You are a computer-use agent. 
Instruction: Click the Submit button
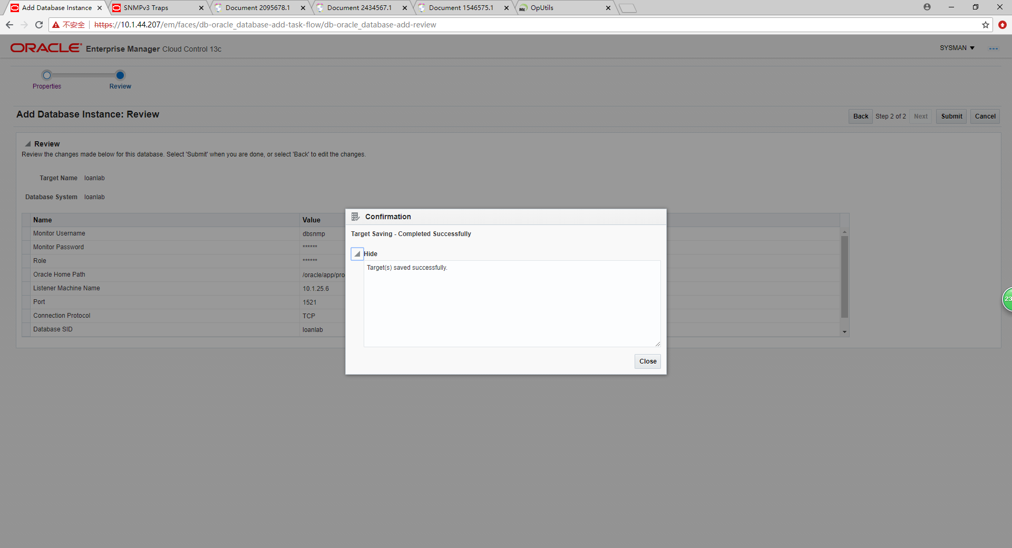(x=951, y=116)
